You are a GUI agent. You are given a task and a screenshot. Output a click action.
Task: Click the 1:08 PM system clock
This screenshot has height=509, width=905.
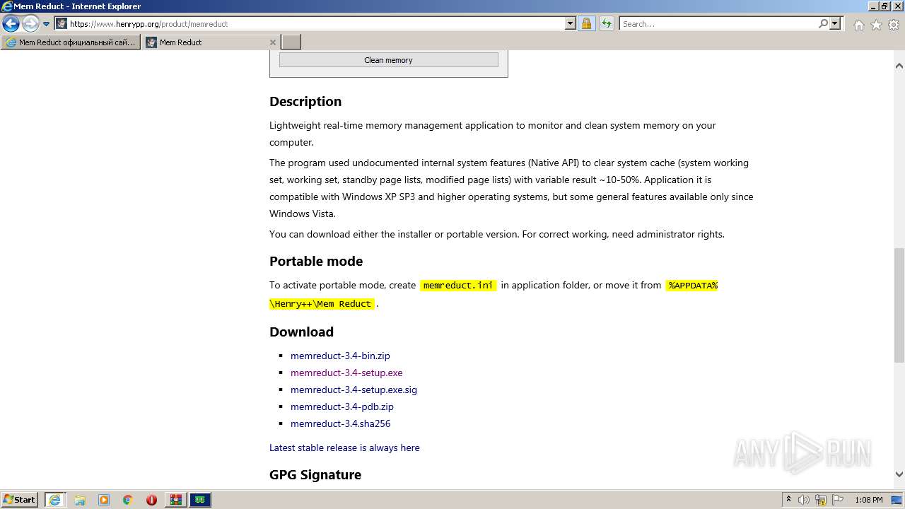[868, 500]
